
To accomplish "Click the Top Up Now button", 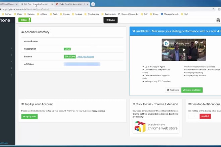I will [29, 117].
